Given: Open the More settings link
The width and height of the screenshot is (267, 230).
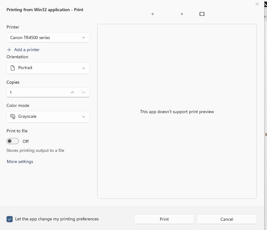Looking at the screenshot, I should tap(20, 161).
